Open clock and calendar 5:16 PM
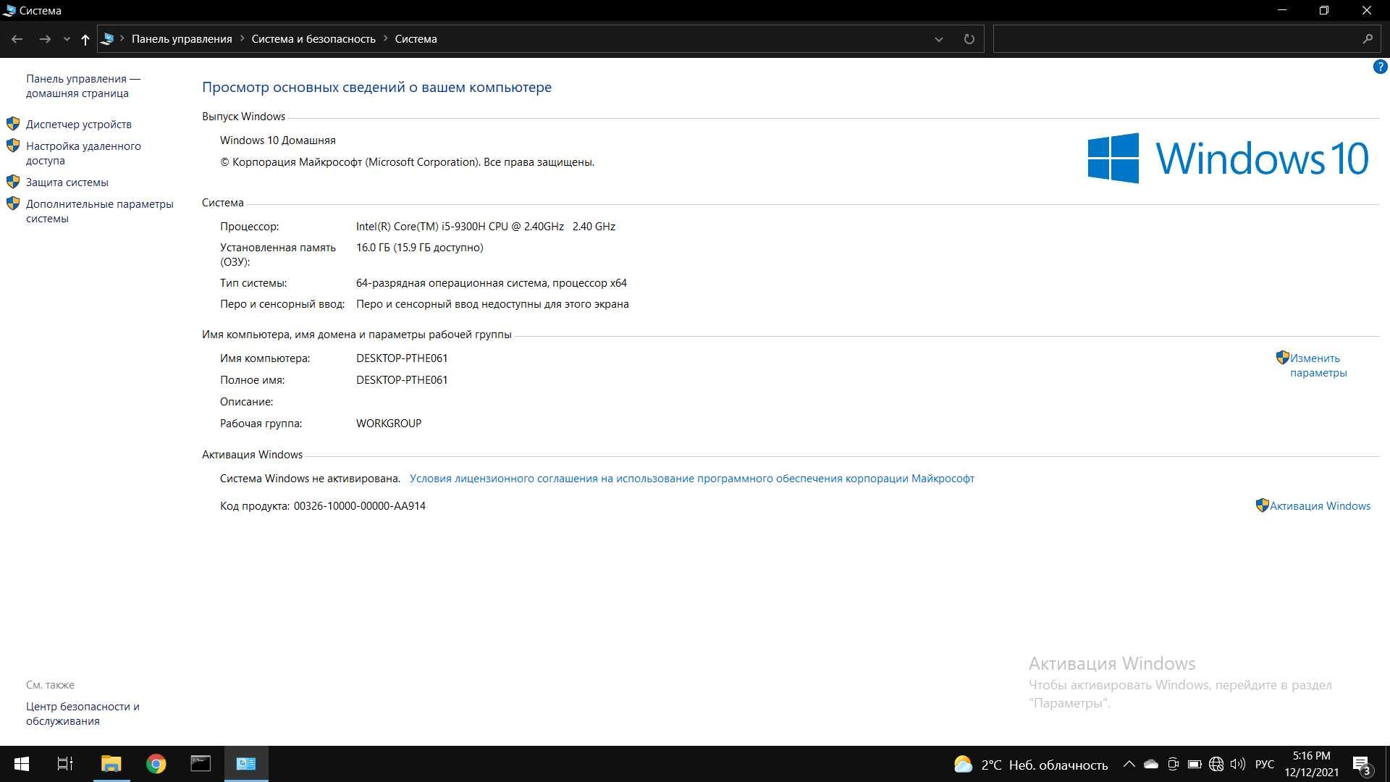Screen dimensions: 1390x782 point(1311,764)
